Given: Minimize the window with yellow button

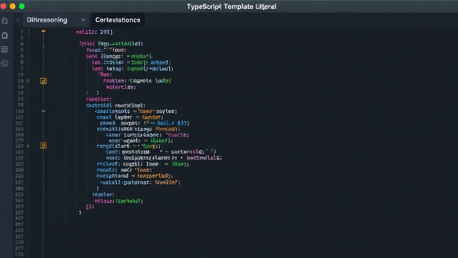Looking at the screenshot, I should [x=12, y=6].
